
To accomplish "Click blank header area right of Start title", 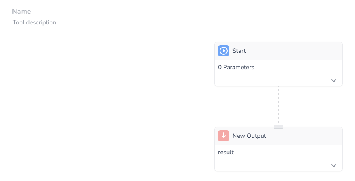I will pyautogui.click(x=294, y=51).
